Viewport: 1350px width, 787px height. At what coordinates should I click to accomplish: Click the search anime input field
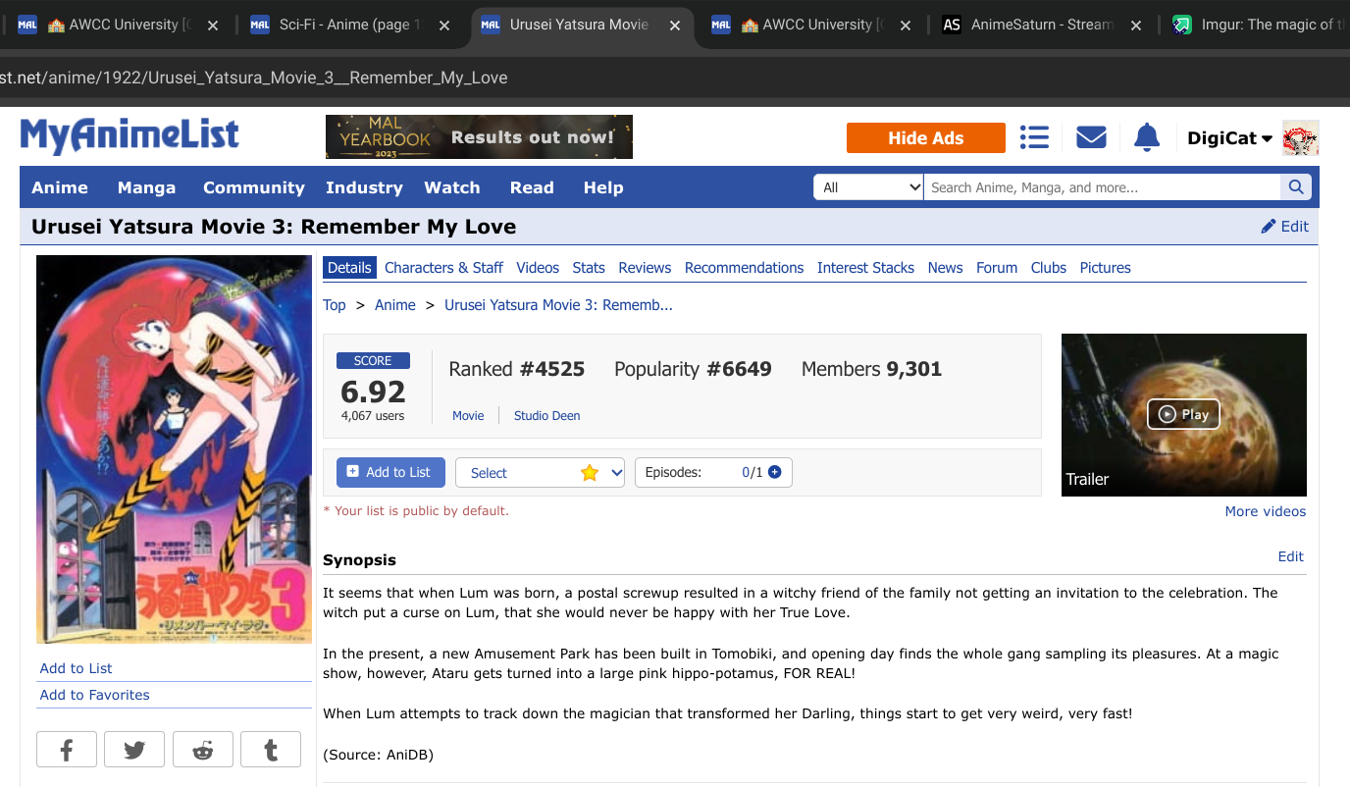[x=1101, y=187]
